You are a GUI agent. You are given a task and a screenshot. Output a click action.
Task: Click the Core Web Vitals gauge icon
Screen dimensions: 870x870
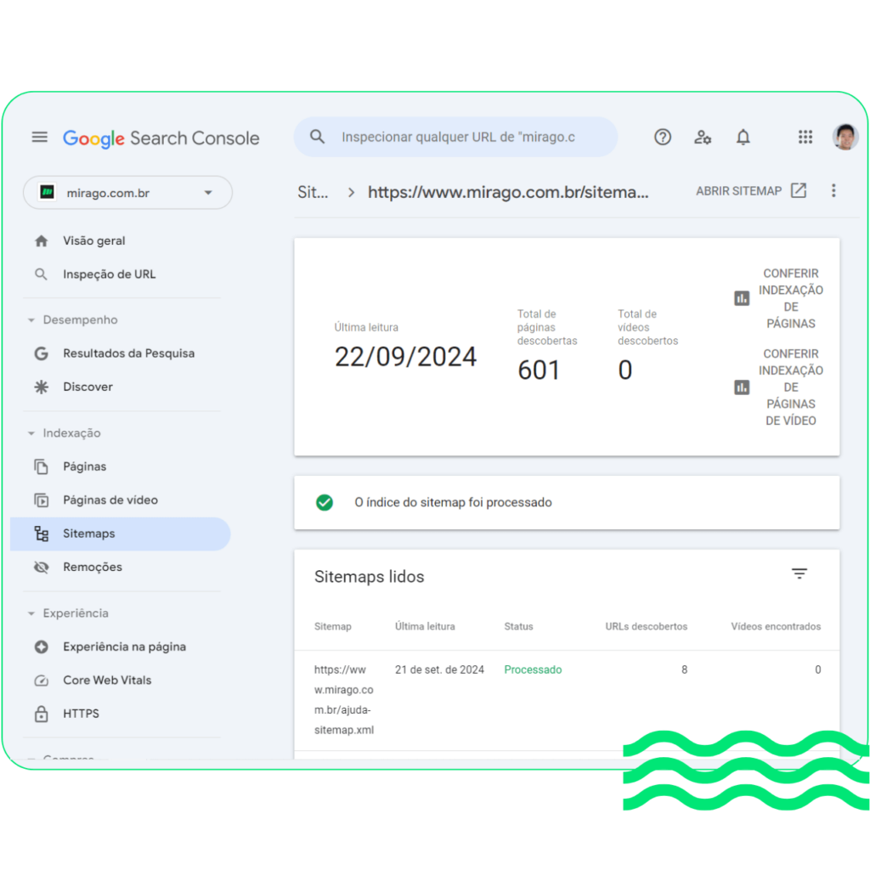click(x=41, y=681)
